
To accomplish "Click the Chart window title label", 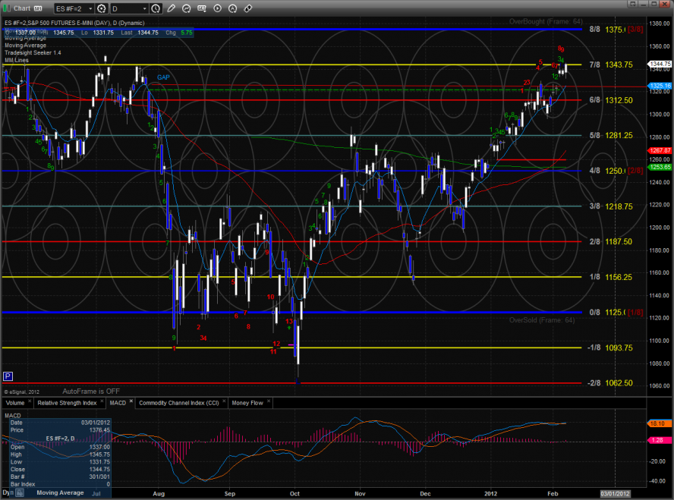I will [22, 8].
